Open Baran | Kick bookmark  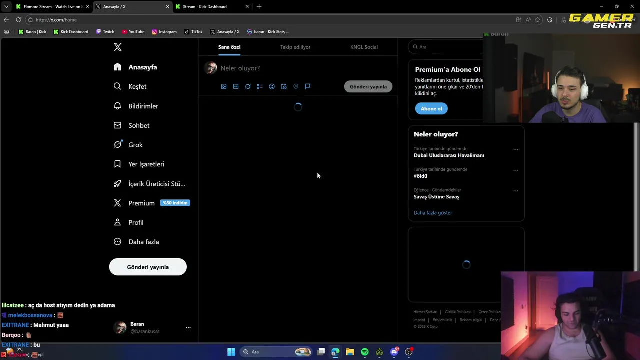32,32
